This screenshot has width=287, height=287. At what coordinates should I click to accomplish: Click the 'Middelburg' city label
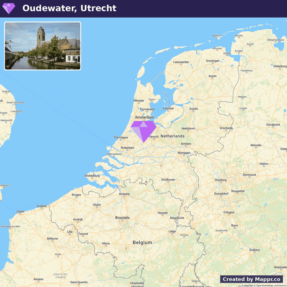[92, 176]
